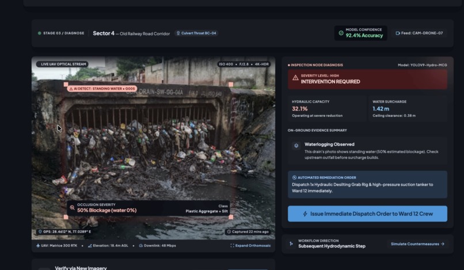The height and width of the screenshot is (270, 464).
Task: Click the Model Confidence checkmark icon
Action: 341,33
